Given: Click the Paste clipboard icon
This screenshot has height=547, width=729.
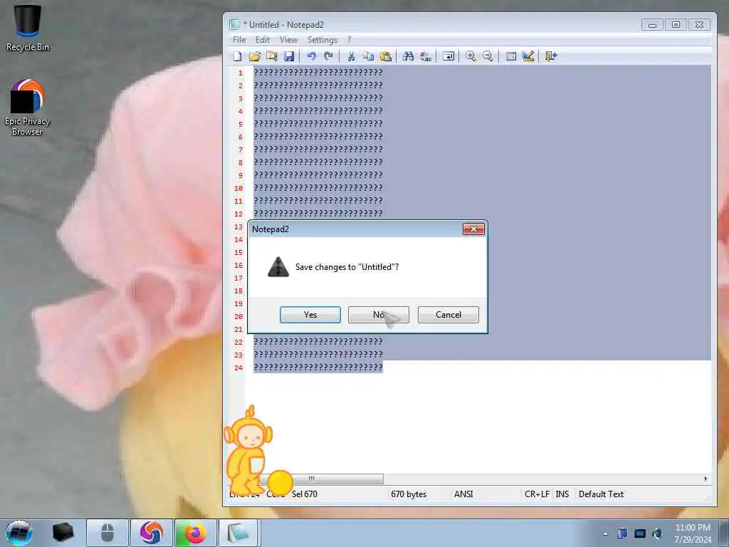Looking at the screenshot, I should coord(385,56).
